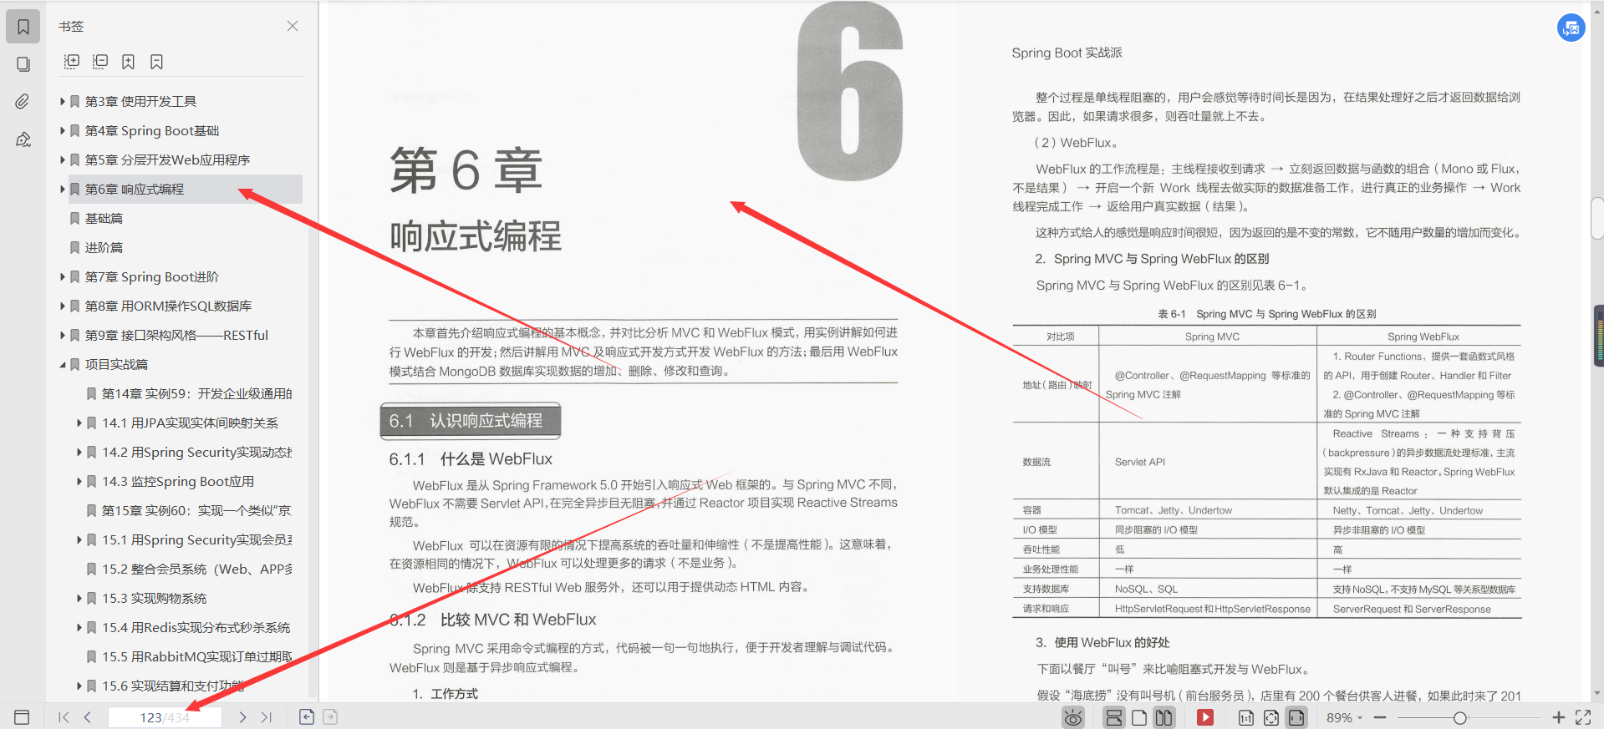Enable continuous scrolling view
Viewport: 1604px width, 729px height.
point(1113,717)
